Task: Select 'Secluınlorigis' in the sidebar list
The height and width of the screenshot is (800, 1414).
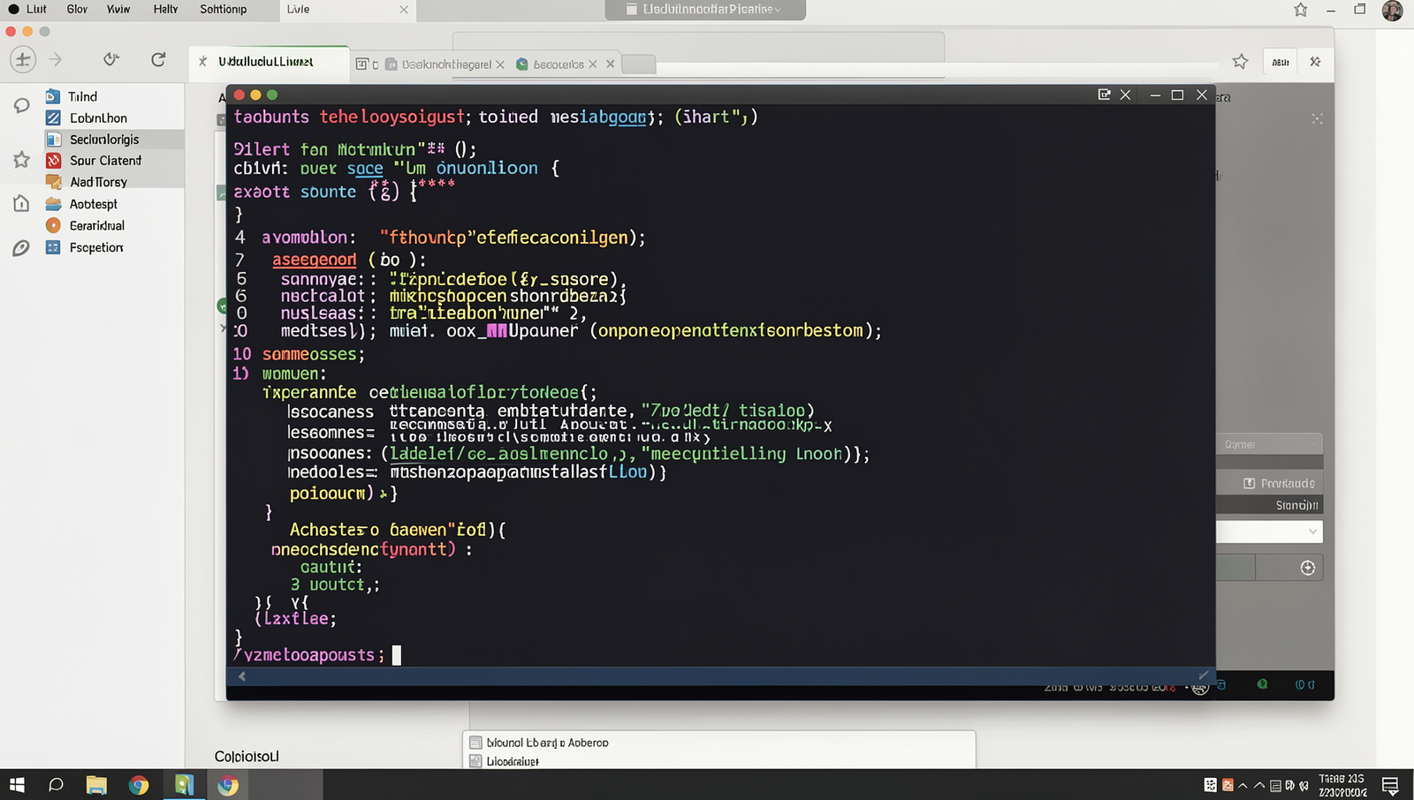Action: point(114,140)
